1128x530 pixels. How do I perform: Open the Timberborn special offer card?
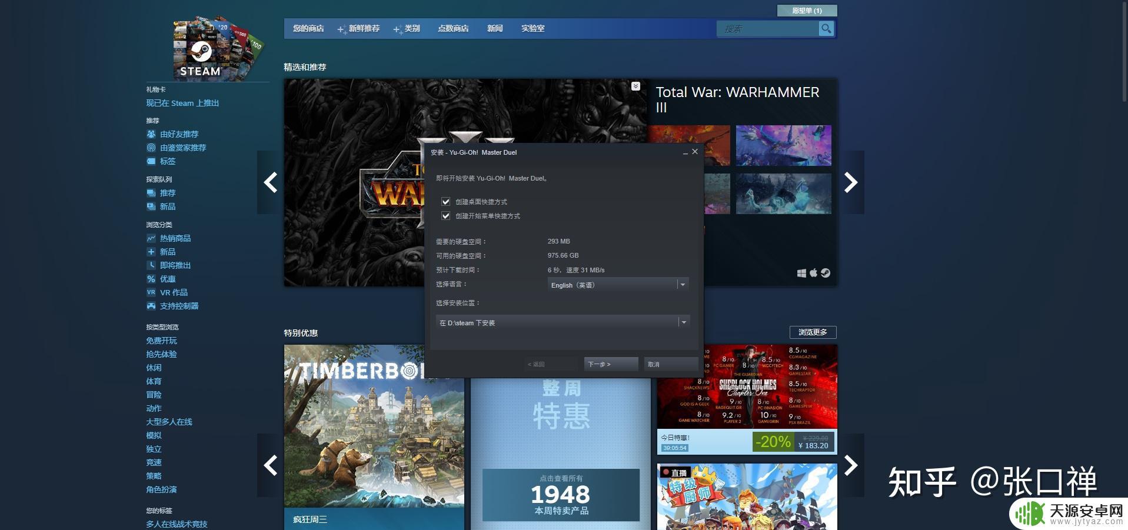point(374,437)
